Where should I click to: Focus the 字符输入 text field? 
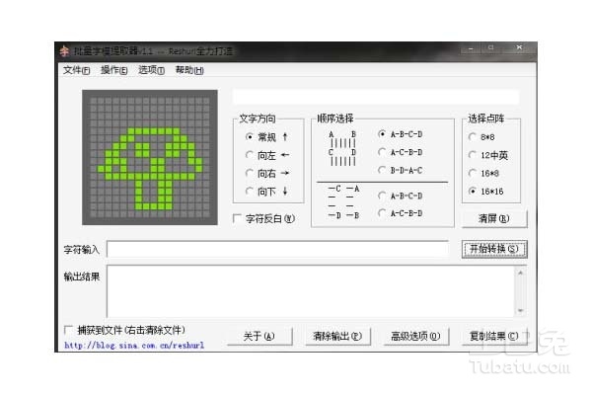pos(278,249)
